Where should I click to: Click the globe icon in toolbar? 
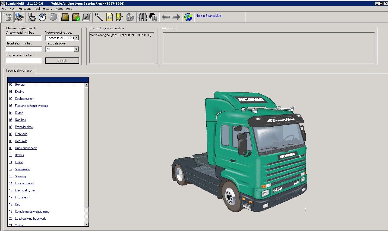click(x=188, y=17)
